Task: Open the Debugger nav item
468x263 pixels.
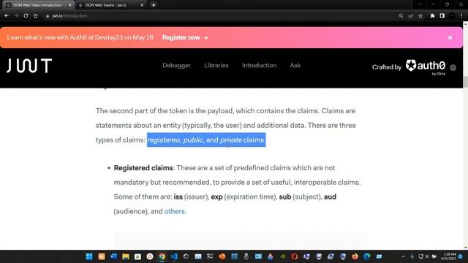Action: tap(176, 65)
